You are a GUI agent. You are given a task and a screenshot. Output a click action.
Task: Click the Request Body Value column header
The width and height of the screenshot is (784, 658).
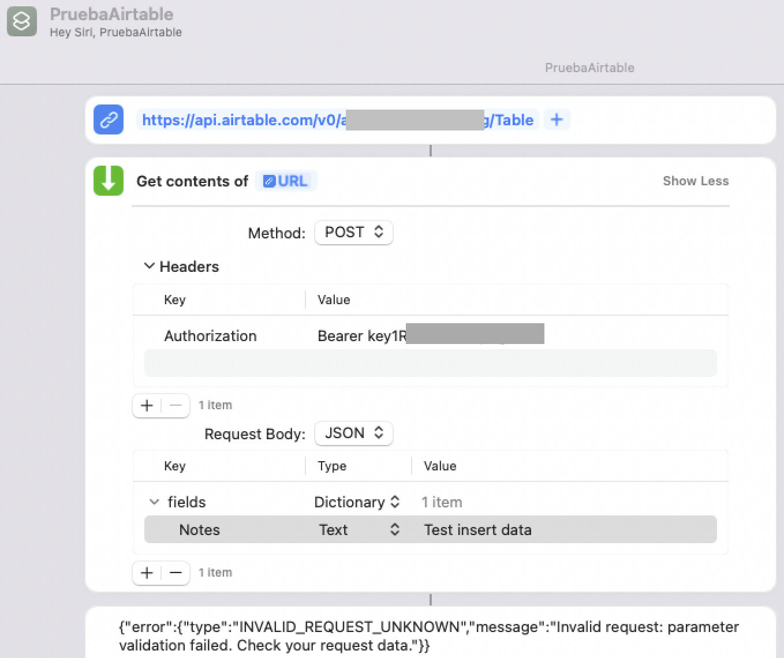point(440,466)
